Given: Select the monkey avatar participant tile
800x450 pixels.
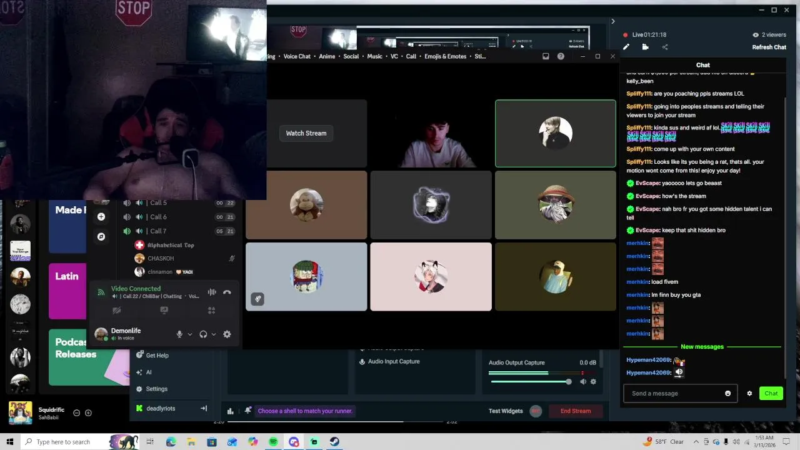Looking at the screenshot, I should point(306,205).
